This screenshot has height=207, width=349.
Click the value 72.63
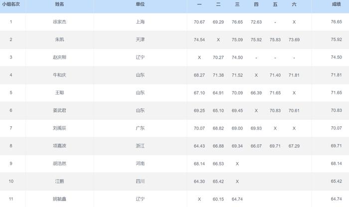point(256,22)
